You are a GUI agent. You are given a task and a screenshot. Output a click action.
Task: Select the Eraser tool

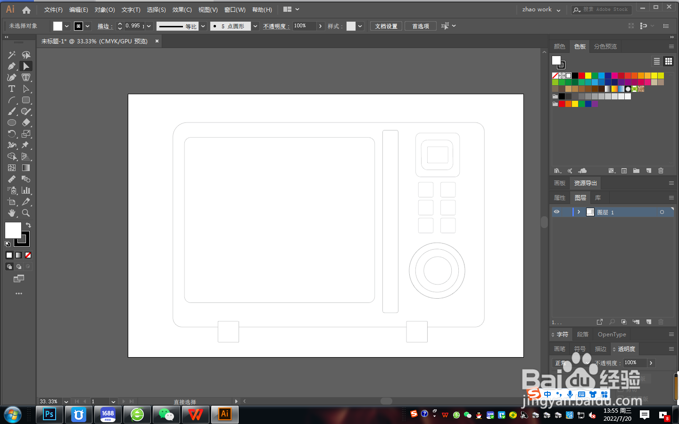click(26, 123)
